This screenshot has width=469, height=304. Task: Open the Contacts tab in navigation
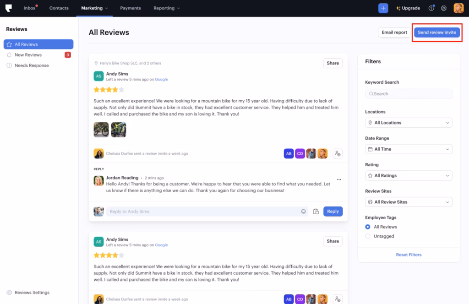point(59,8)
